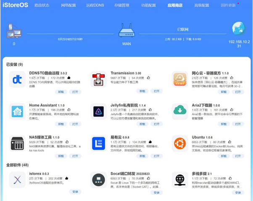Screen dimensions: 253x201
Task: Click the Transmission app icon
Action: 99,79
